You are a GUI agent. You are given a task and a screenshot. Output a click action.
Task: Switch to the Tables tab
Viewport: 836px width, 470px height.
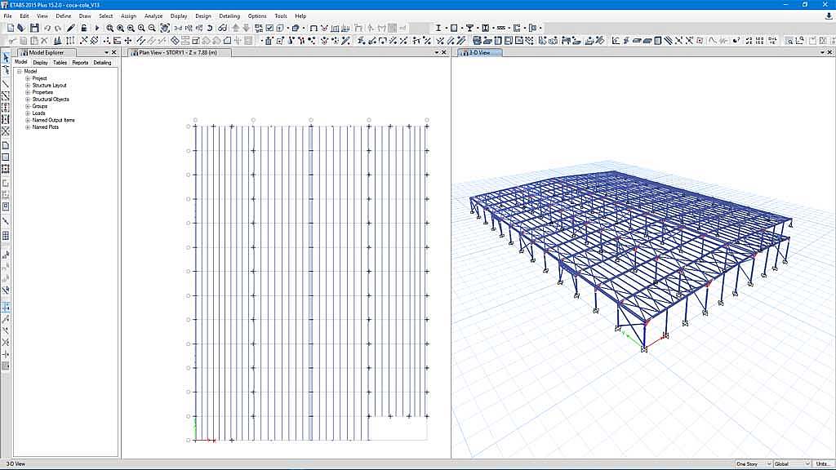60,63
